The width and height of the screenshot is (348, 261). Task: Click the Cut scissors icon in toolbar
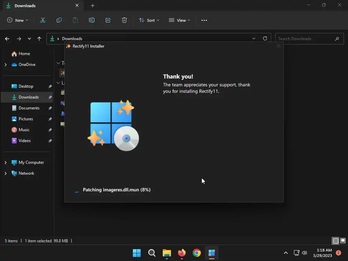42,20
